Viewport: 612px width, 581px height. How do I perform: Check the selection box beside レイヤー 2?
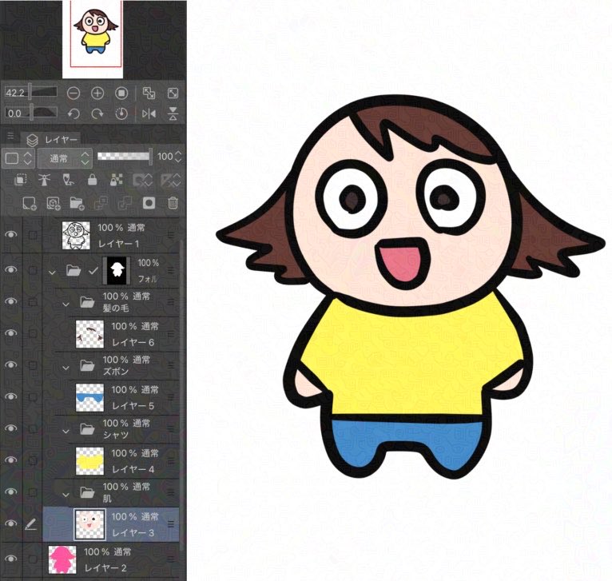pyautogui.click(x=33, y=559)
